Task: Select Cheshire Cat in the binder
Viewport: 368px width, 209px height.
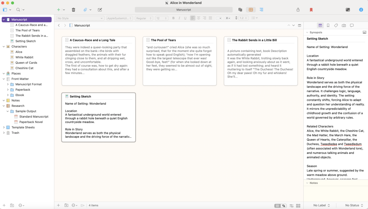Action: click(24, 68)
